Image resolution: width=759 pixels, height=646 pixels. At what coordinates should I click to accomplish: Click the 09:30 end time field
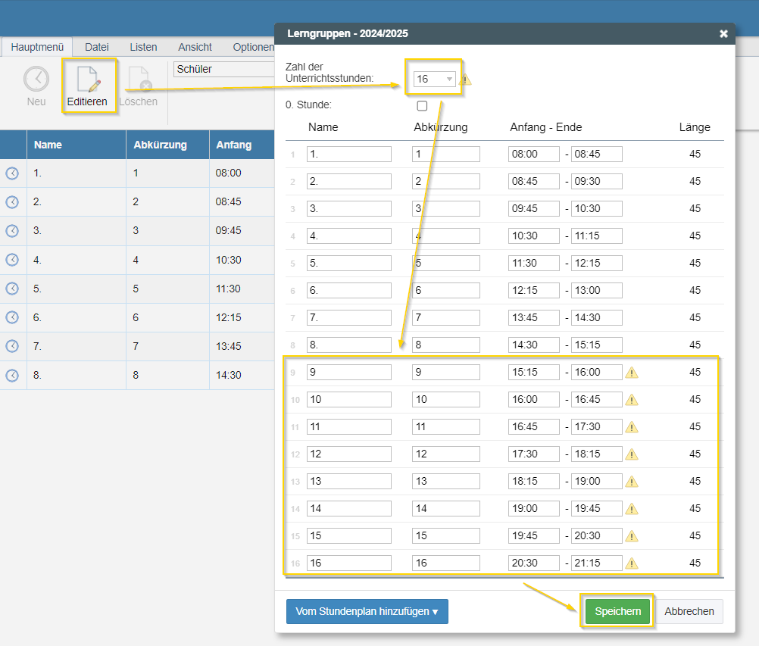click(x=596, y=182)
